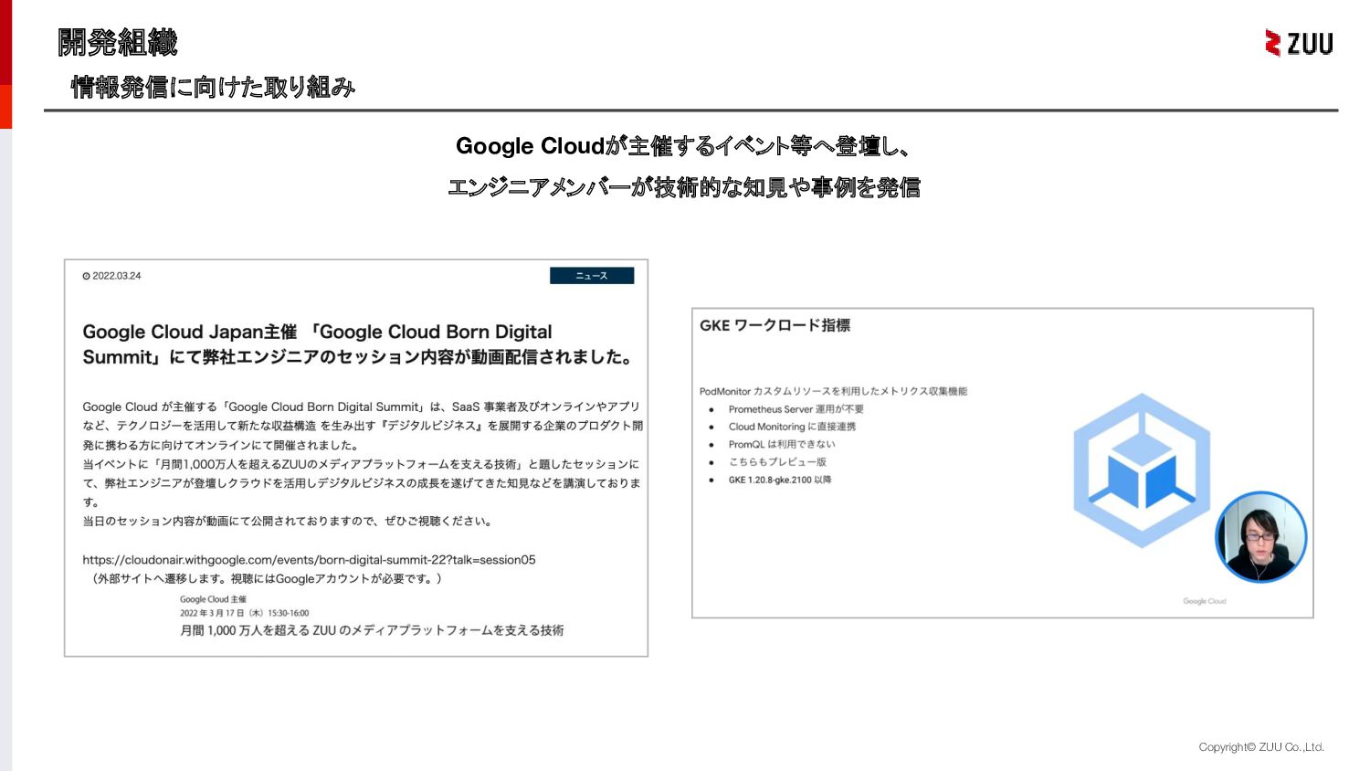Click the 'Google Cloud 主催' label above session time
1370x771 pixels.
click(x=213, y=599)
